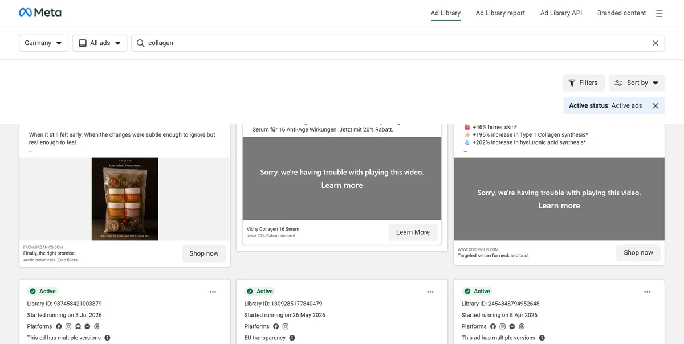The width and height of the screenshot is (684, 344).
Task: Click Messenger icon on ad 2454848794952648
Action: (512, 326)
